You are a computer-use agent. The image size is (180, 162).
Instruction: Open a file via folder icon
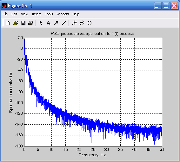click(x=15, y=23)
